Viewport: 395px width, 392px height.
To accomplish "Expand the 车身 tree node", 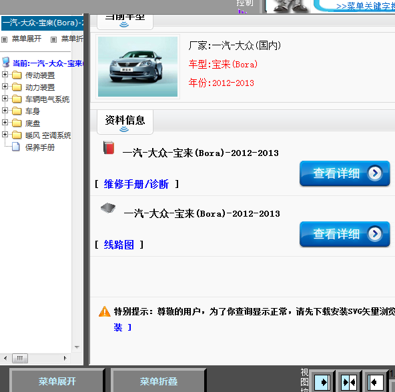I will coord(5,111).
